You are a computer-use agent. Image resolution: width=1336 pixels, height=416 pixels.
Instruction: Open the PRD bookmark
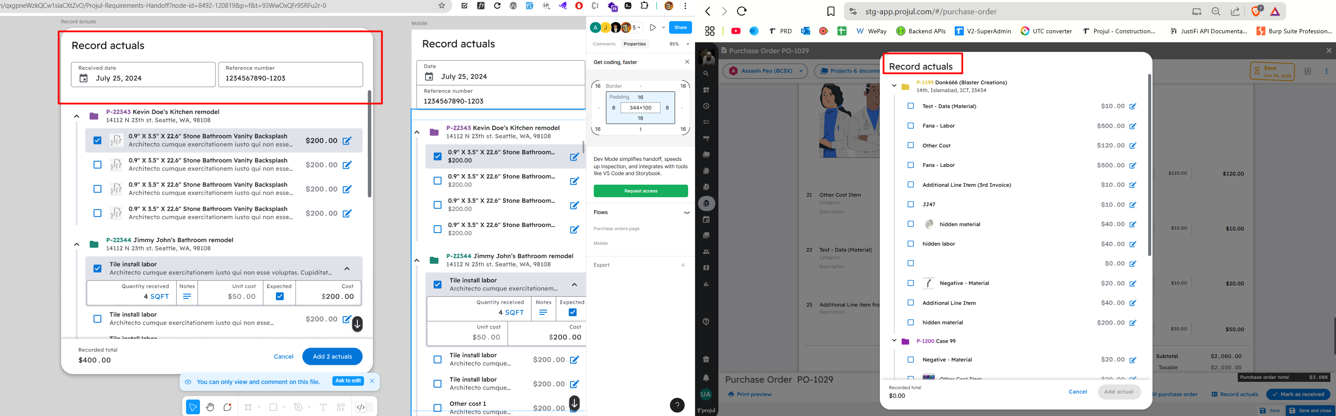(781, 31)
